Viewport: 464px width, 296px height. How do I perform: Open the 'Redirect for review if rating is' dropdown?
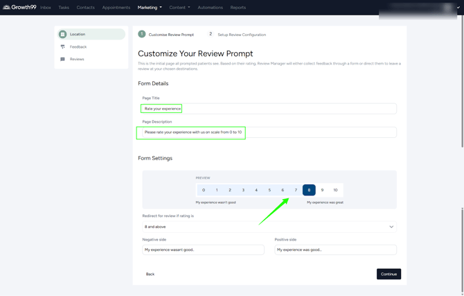269,227
